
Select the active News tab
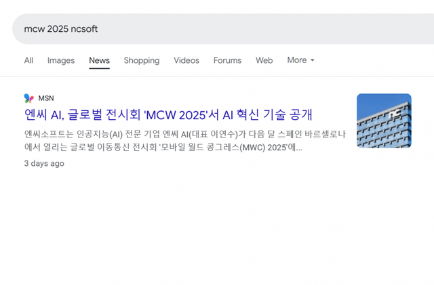[x=99, y=60]
